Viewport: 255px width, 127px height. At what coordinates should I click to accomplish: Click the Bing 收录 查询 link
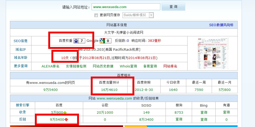(x=204, y=112)
